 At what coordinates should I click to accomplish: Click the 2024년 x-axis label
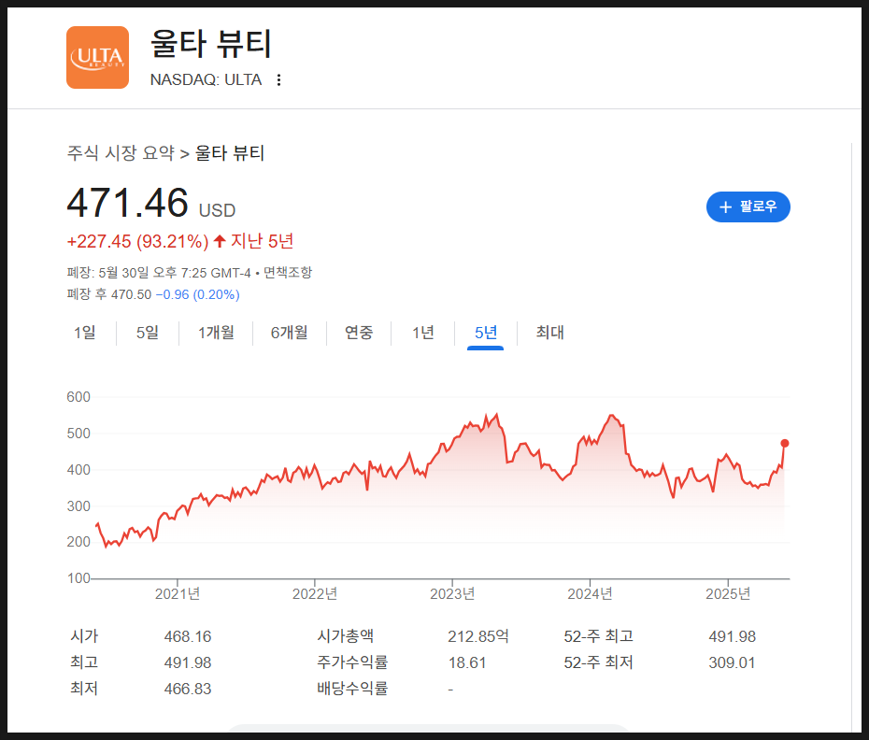point(590,594)
